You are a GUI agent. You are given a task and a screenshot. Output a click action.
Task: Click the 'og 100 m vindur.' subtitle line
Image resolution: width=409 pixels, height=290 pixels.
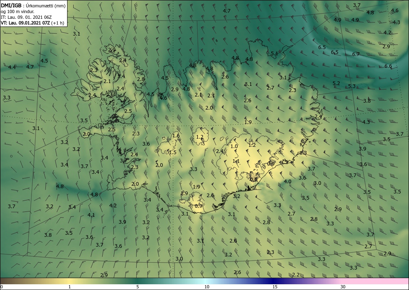point(18,11)
